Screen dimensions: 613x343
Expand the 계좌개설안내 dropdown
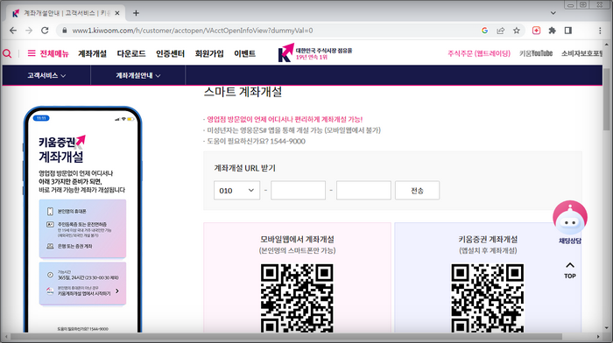(138, 75)
